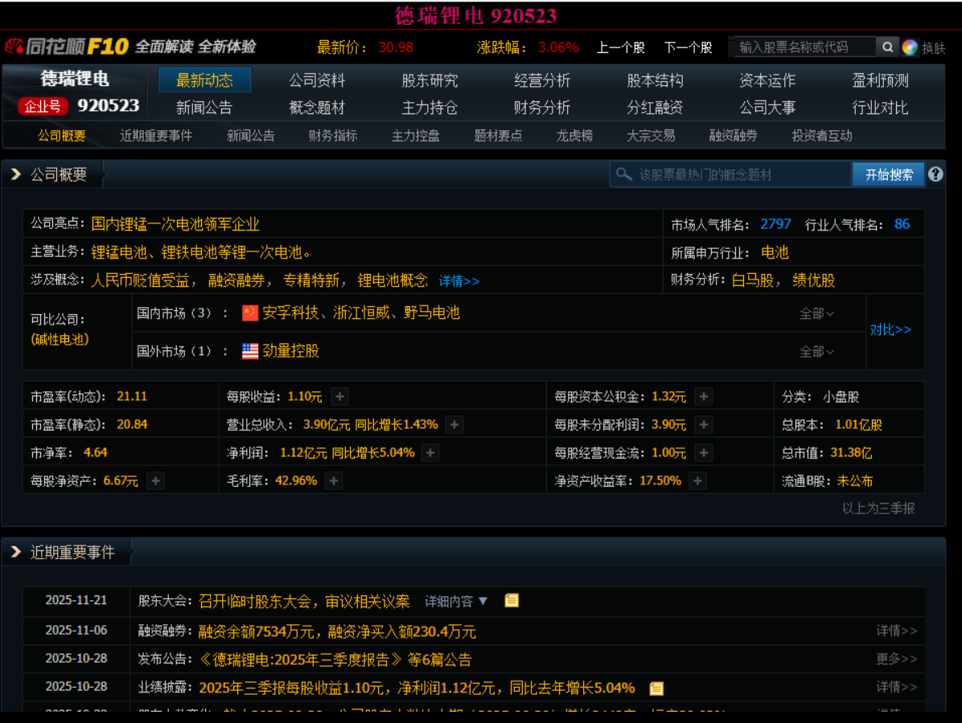Go to next stock via 下一个股
962x723 pixels.
coord(689,47)
